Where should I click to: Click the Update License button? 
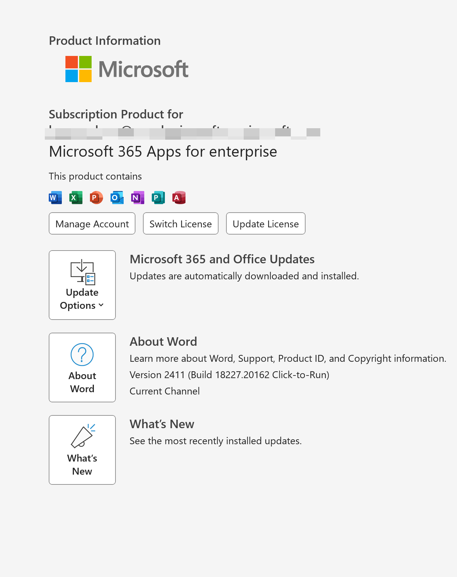(266, 223)
